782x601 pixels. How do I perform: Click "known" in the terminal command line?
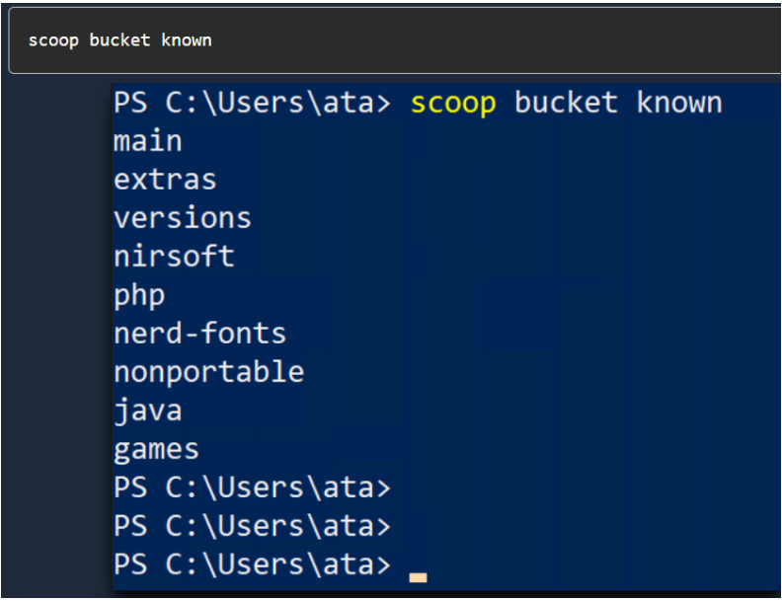click(679, 103)
